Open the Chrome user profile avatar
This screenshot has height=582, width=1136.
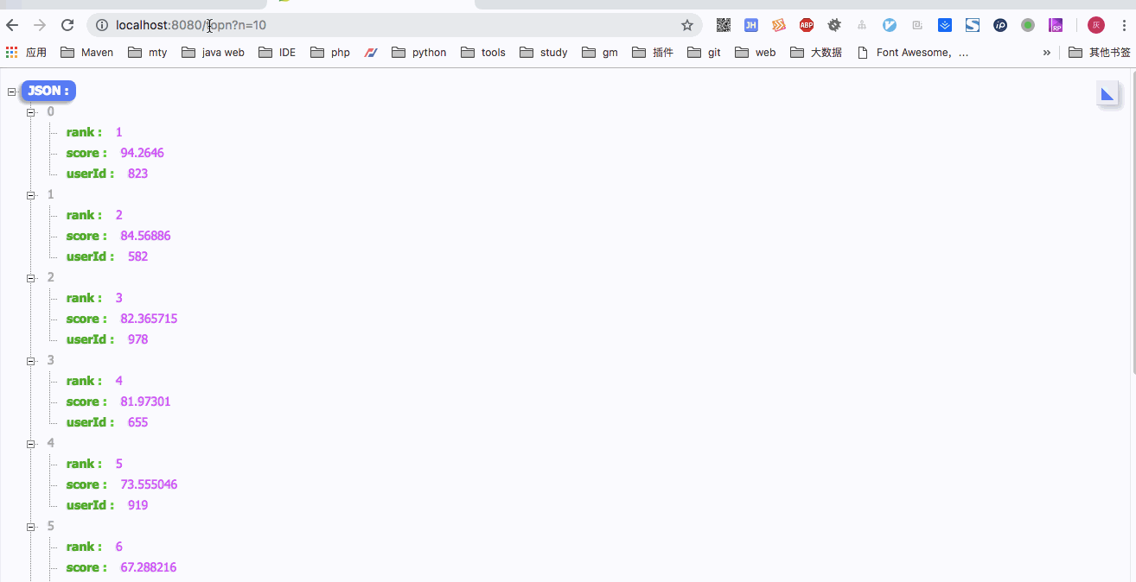[1096, 25]
